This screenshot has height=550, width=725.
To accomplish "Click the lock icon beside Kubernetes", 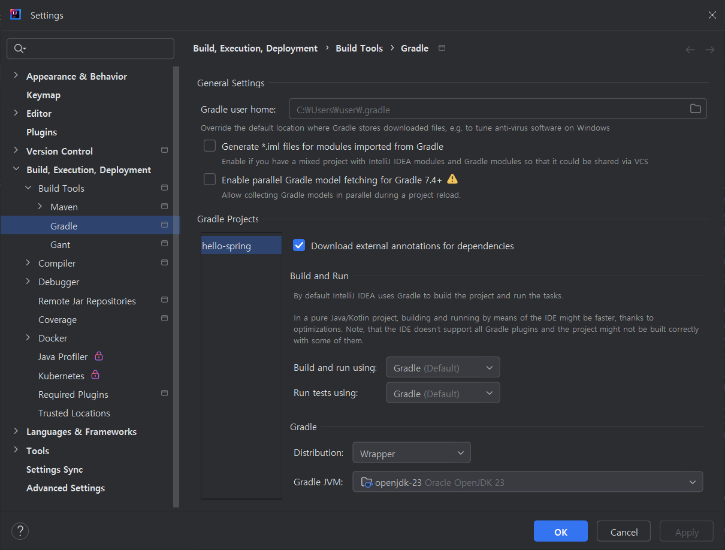I will (x=95, y=375).
